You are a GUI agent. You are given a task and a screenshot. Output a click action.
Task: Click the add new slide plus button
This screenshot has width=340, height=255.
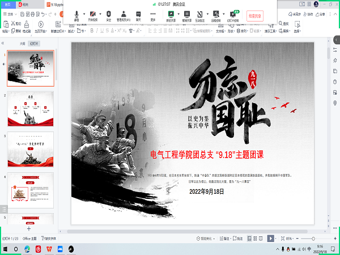coord(28,228)
